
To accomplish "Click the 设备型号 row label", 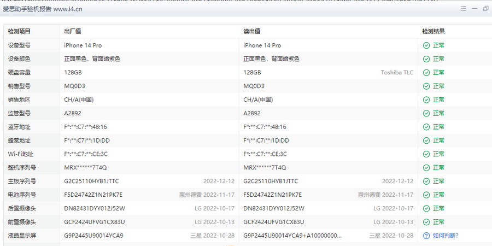I will point(19,45).
